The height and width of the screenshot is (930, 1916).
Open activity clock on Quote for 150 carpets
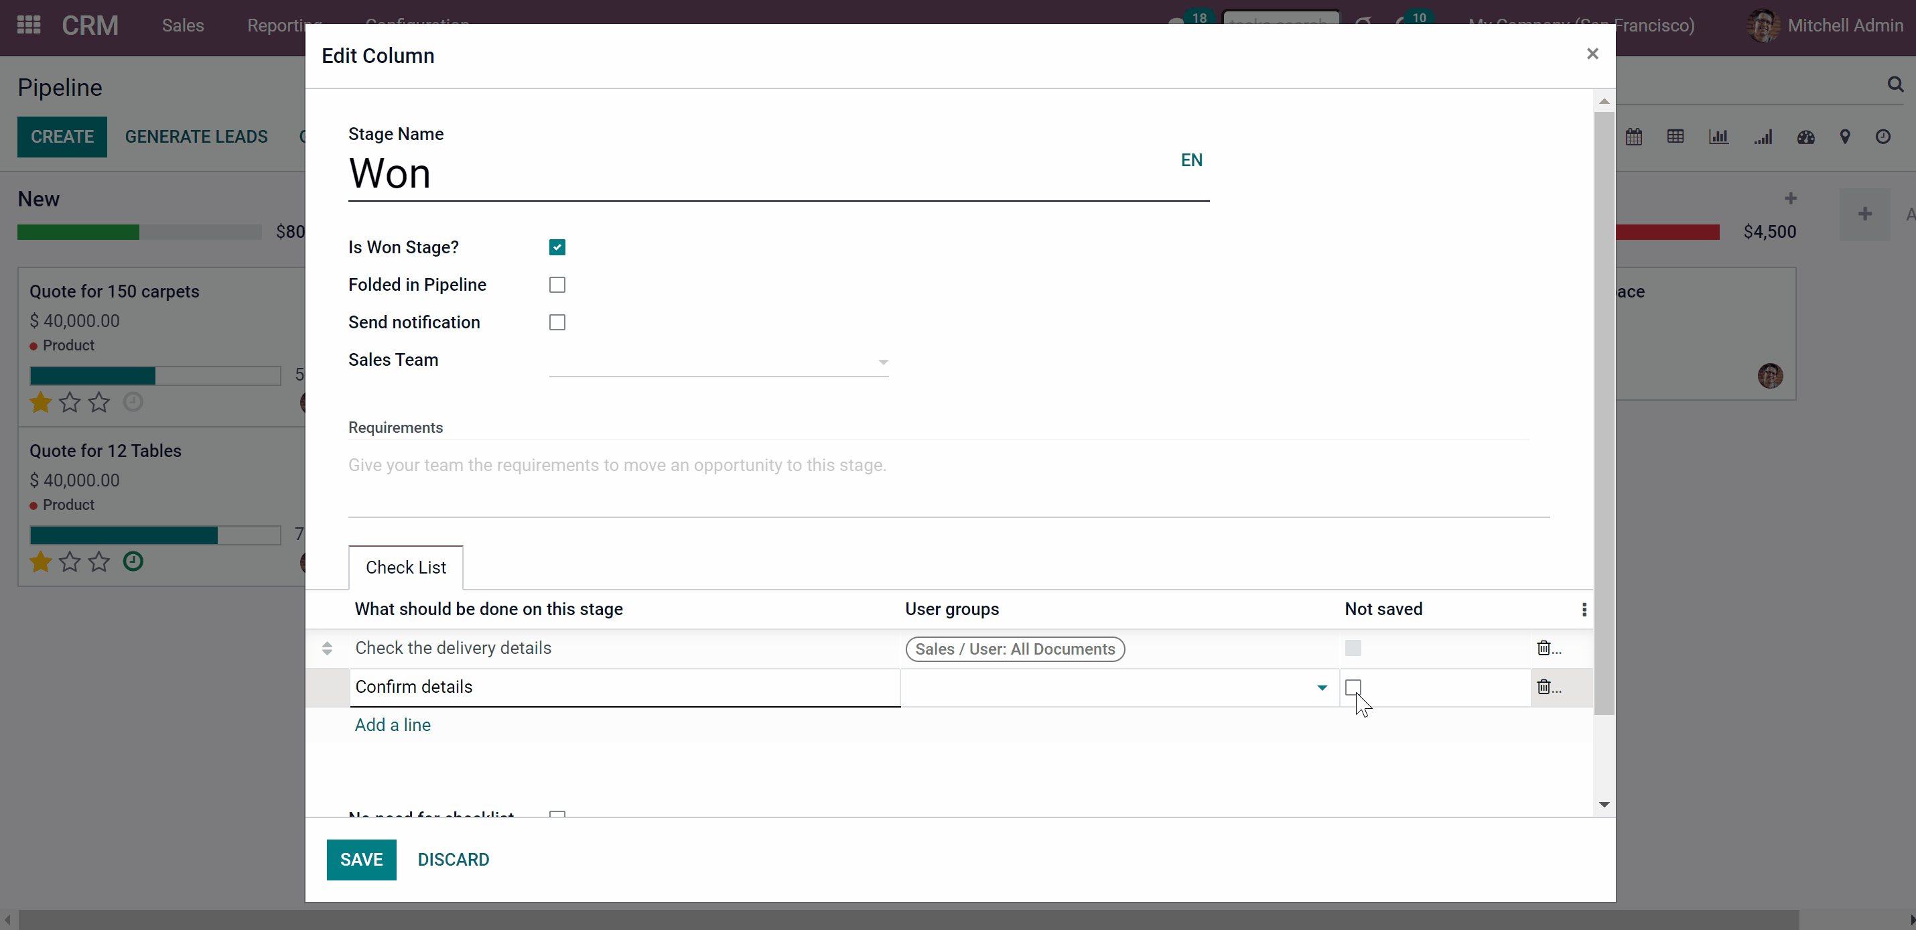[x=133, y=402]
